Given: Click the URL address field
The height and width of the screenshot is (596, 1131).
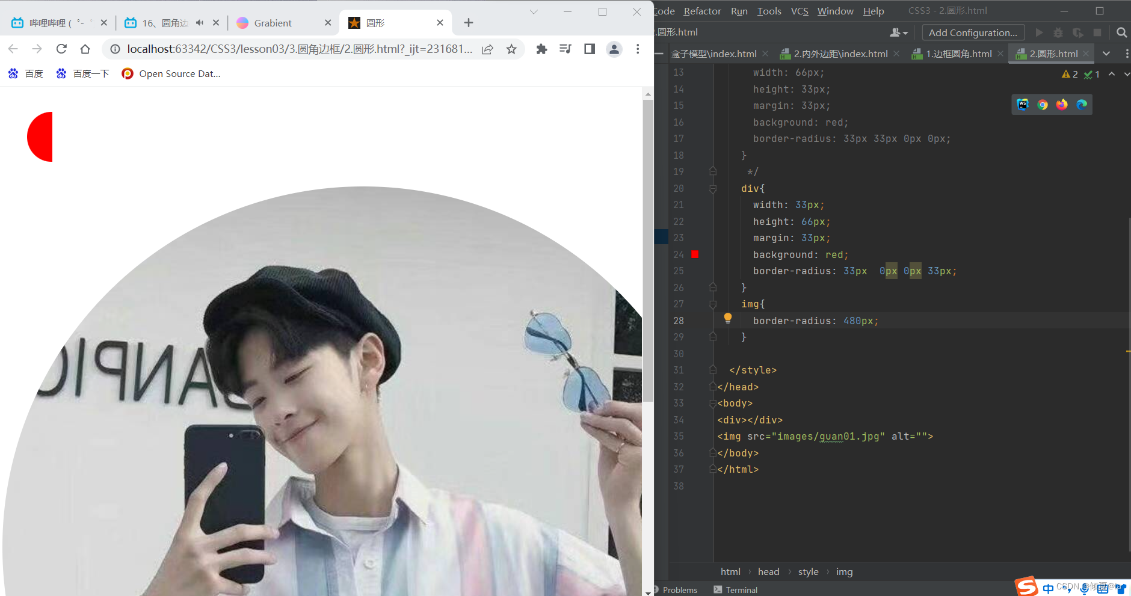Looking at the screenshot, I should 300,49.
